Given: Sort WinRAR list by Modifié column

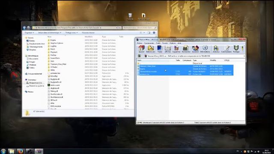Looking at the screenshot, I should coord(213,60).
